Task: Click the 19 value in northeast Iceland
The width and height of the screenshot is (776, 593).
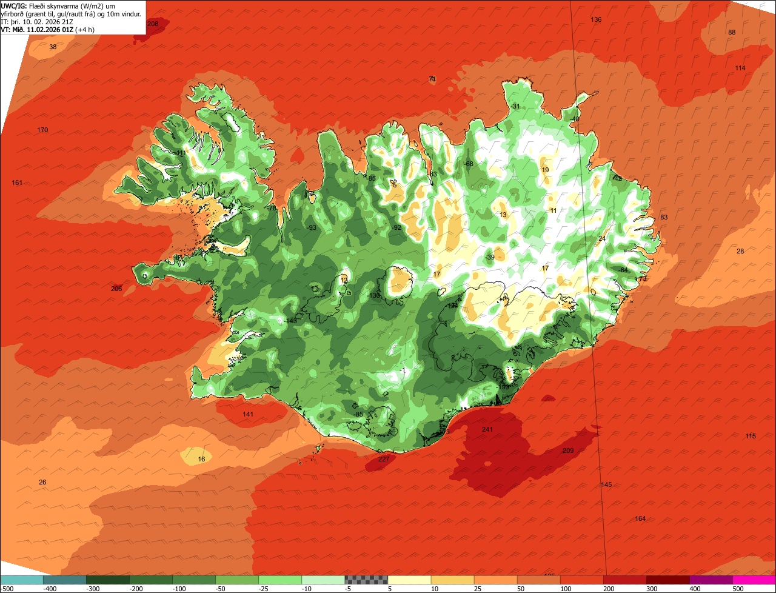Action: [545, 170]
